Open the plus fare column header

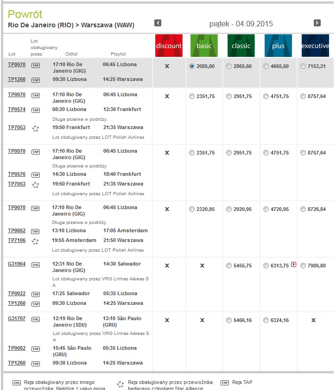pyautogui.click(x=278, y=45)
